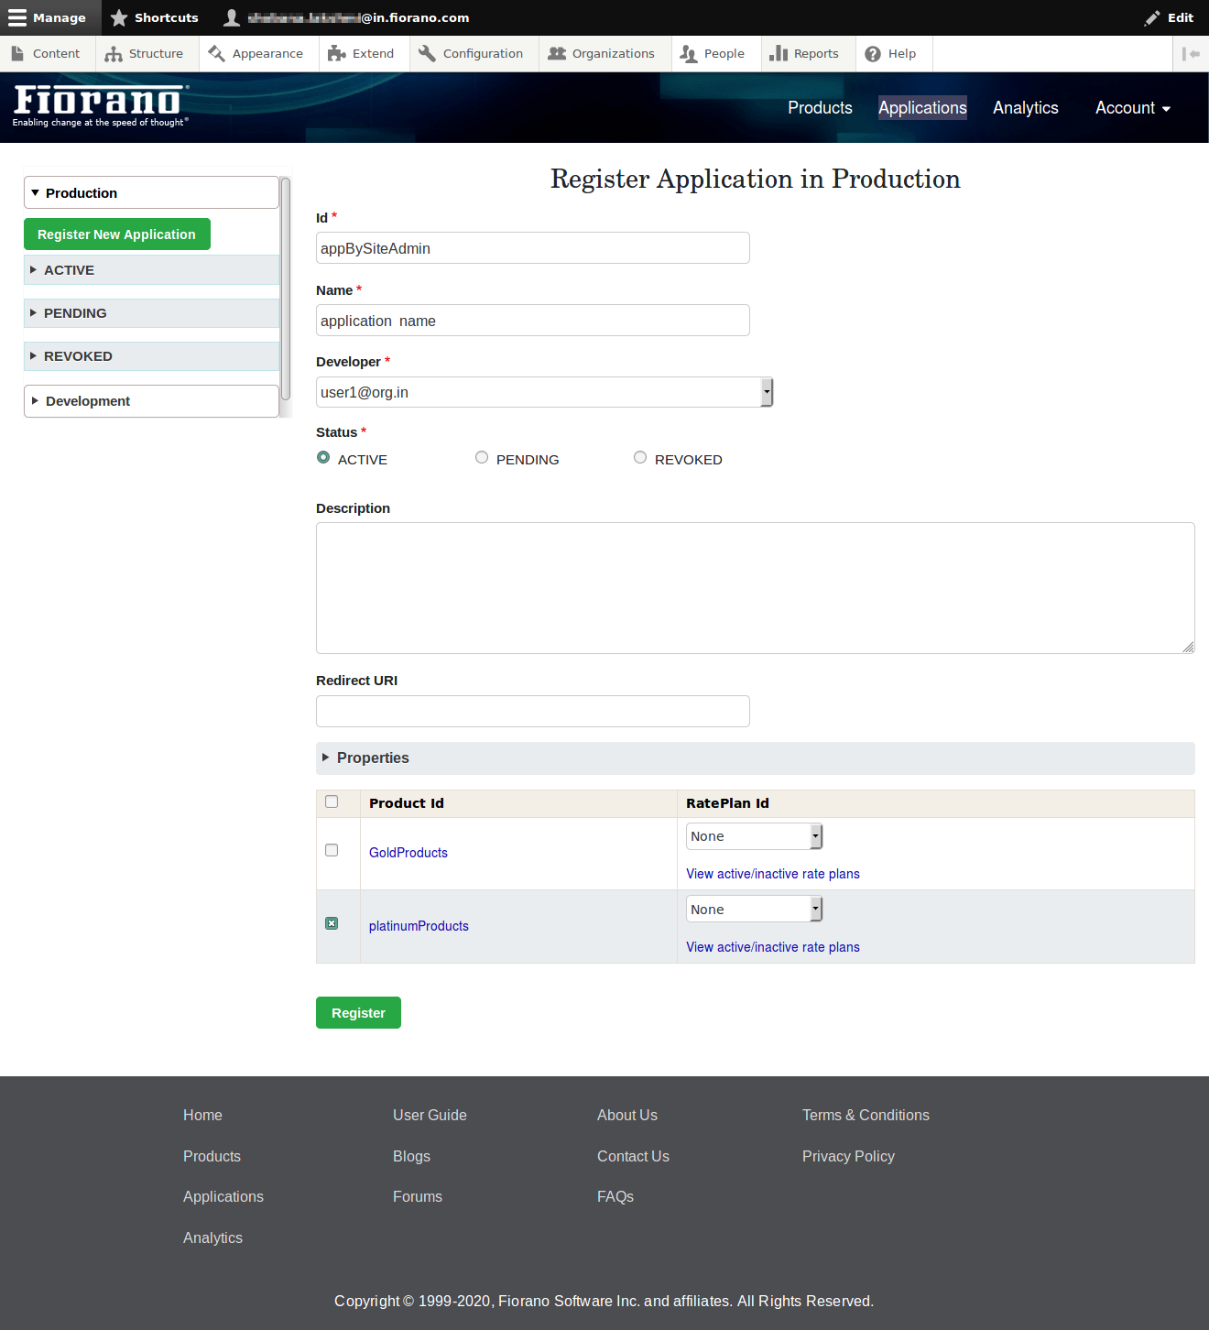View rate plans for platinumProducts
Image resolution: width=1209 pixels, height=1330 pixels.
(773, 947)
